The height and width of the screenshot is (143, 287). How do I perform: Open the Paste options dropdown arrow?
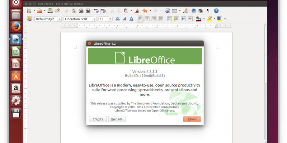[131, 11]
